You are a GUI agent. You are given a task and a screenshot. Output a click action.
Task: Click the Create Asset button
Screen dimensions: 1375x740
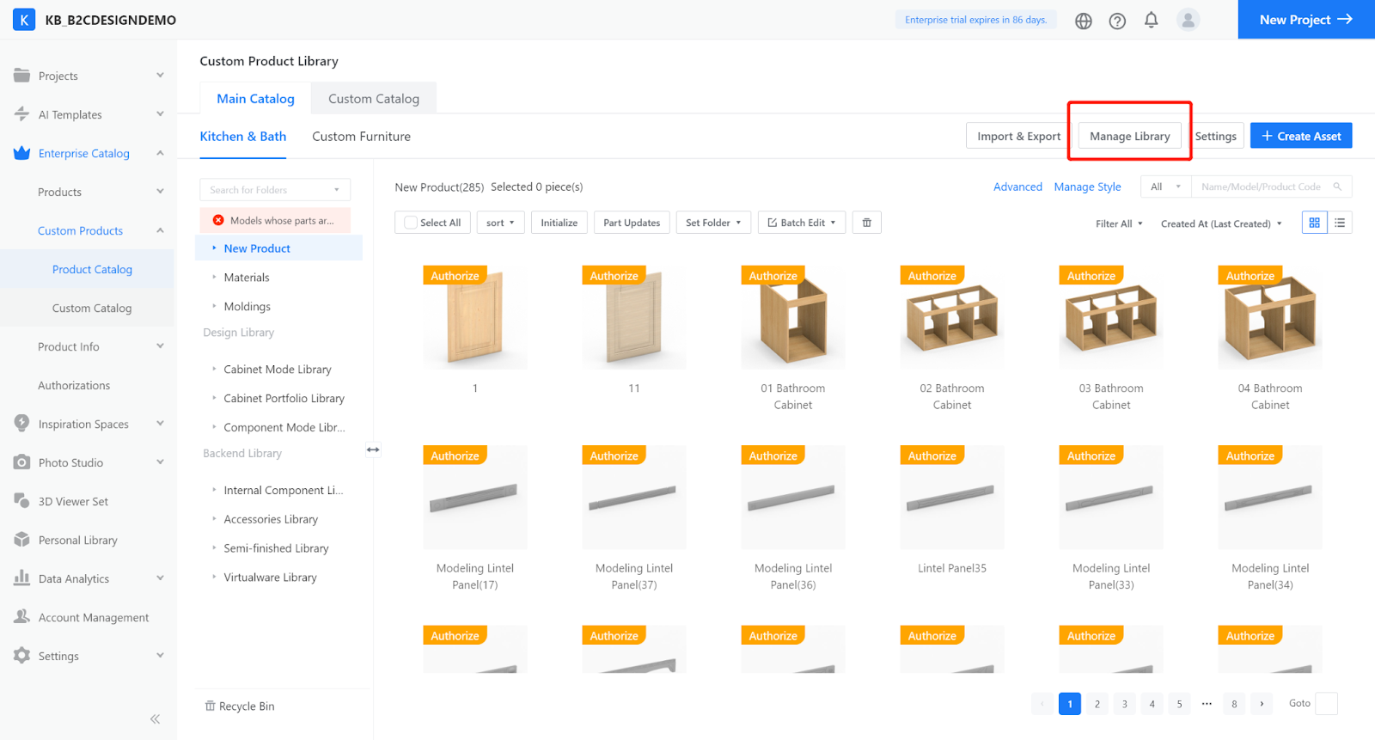(x=1300, y=136)
